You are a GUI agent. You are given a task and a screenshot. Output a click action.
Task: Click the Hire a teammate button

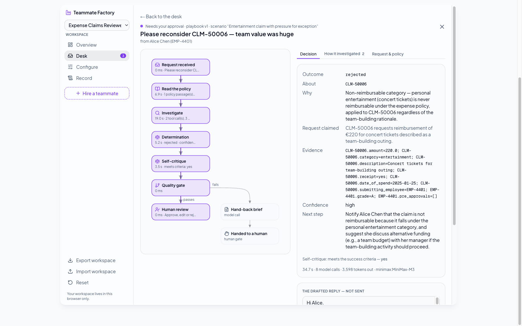(x=97, y=94)
